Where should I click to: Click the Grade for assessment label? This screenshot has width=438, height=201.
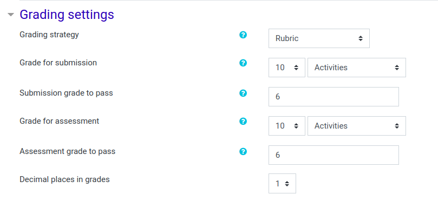click(59, 121)
